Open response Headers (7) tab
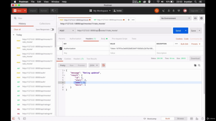The height and width of the screenshot is (121, 216). [78, 59]
